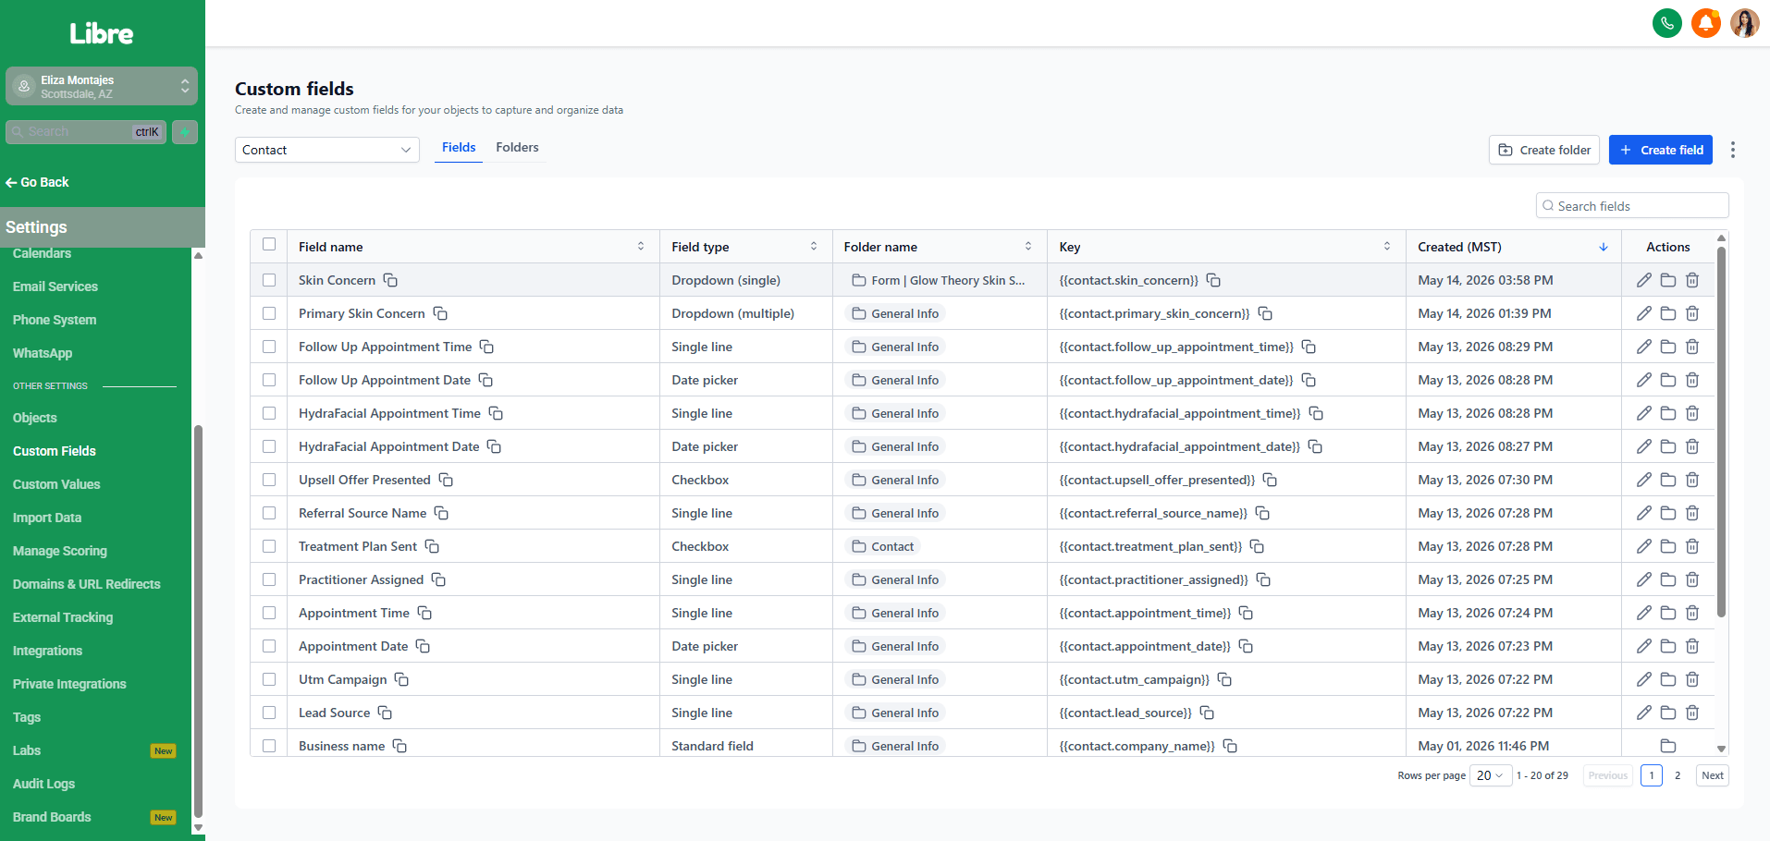Copy the Referral Source Name field name
The width and height of the screenshot is (1770, 841).
click(441, 513)
